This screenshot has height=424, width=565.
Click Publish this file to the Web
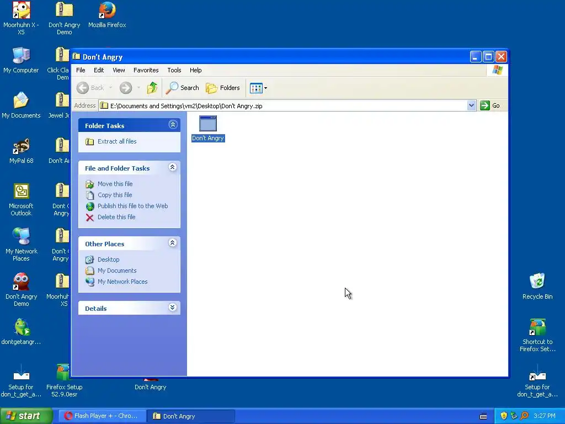tap(132, 206)
